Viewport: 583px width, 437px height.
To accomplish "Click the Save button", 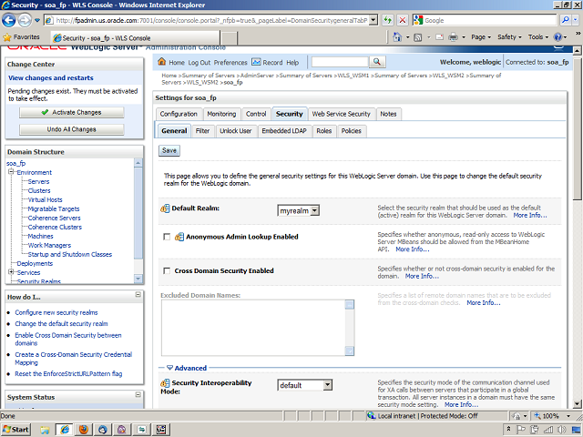I will point(169,150).
